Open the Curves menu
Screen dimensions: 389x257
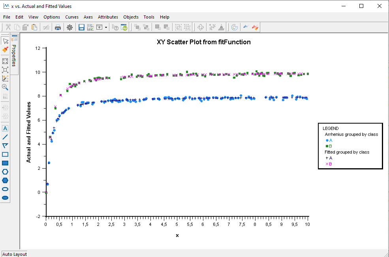tap(72, 17)
